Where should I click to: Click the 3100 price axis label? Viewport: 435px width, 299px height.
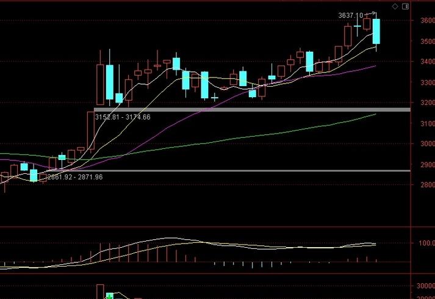point(428,124)
